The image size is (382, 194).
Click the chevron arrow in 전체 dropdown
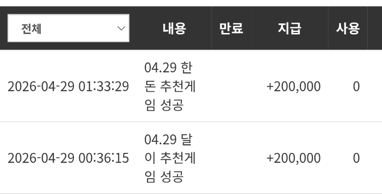pyautogui.click(x=121, y=28)
